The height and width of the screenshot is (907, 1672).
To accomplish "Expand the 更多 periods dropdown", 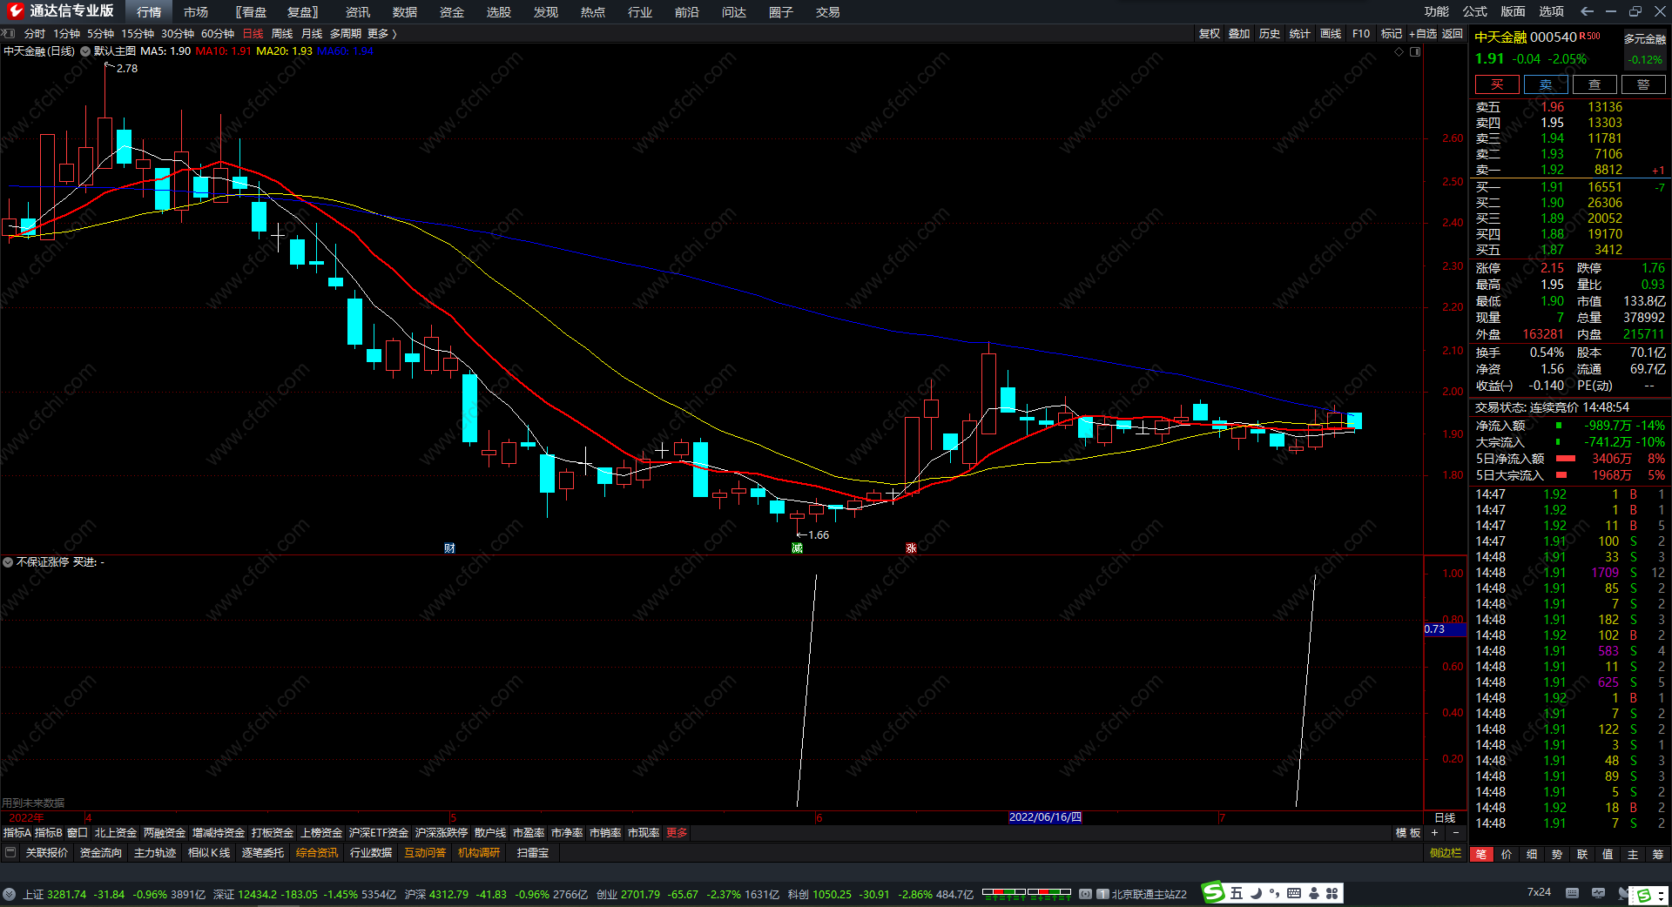I will 381,34.
